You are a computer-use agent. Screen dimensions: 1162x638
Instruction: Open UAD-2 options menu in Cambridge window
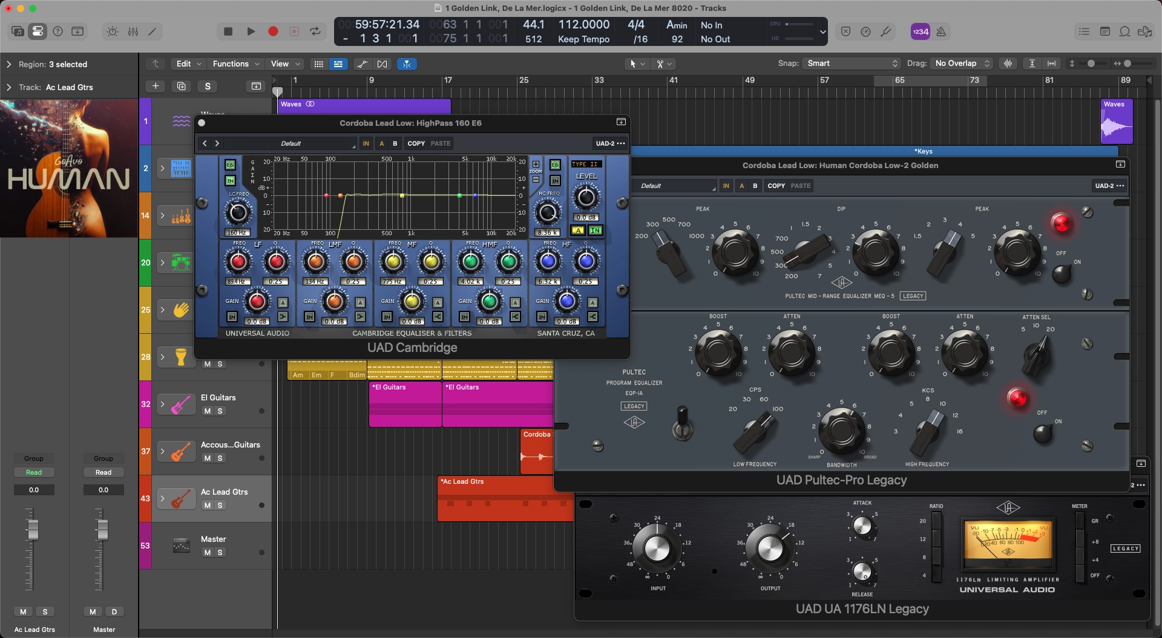coord(610,143)
